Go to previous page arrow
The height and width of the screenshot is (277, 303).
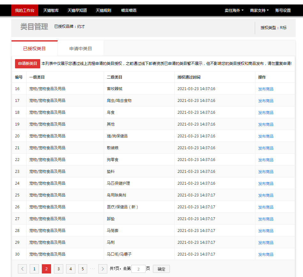[x=22, y=269]
